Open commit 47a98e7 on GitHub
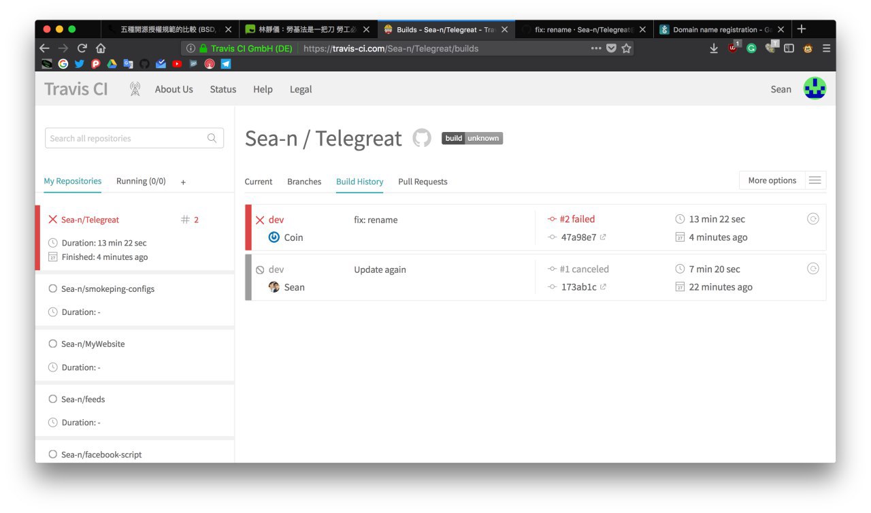 pos(578,237)
